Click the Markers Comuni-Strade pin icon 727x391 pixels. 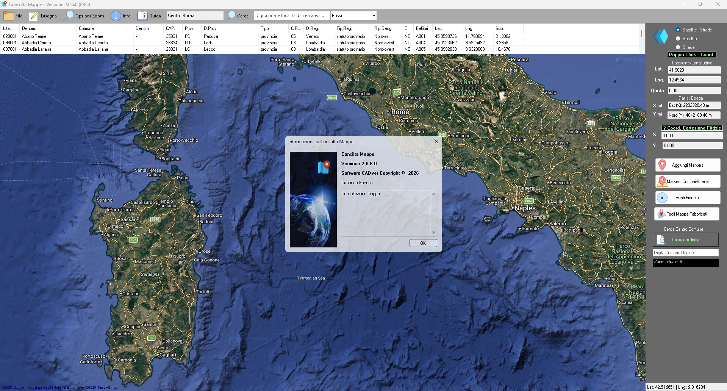662,181
